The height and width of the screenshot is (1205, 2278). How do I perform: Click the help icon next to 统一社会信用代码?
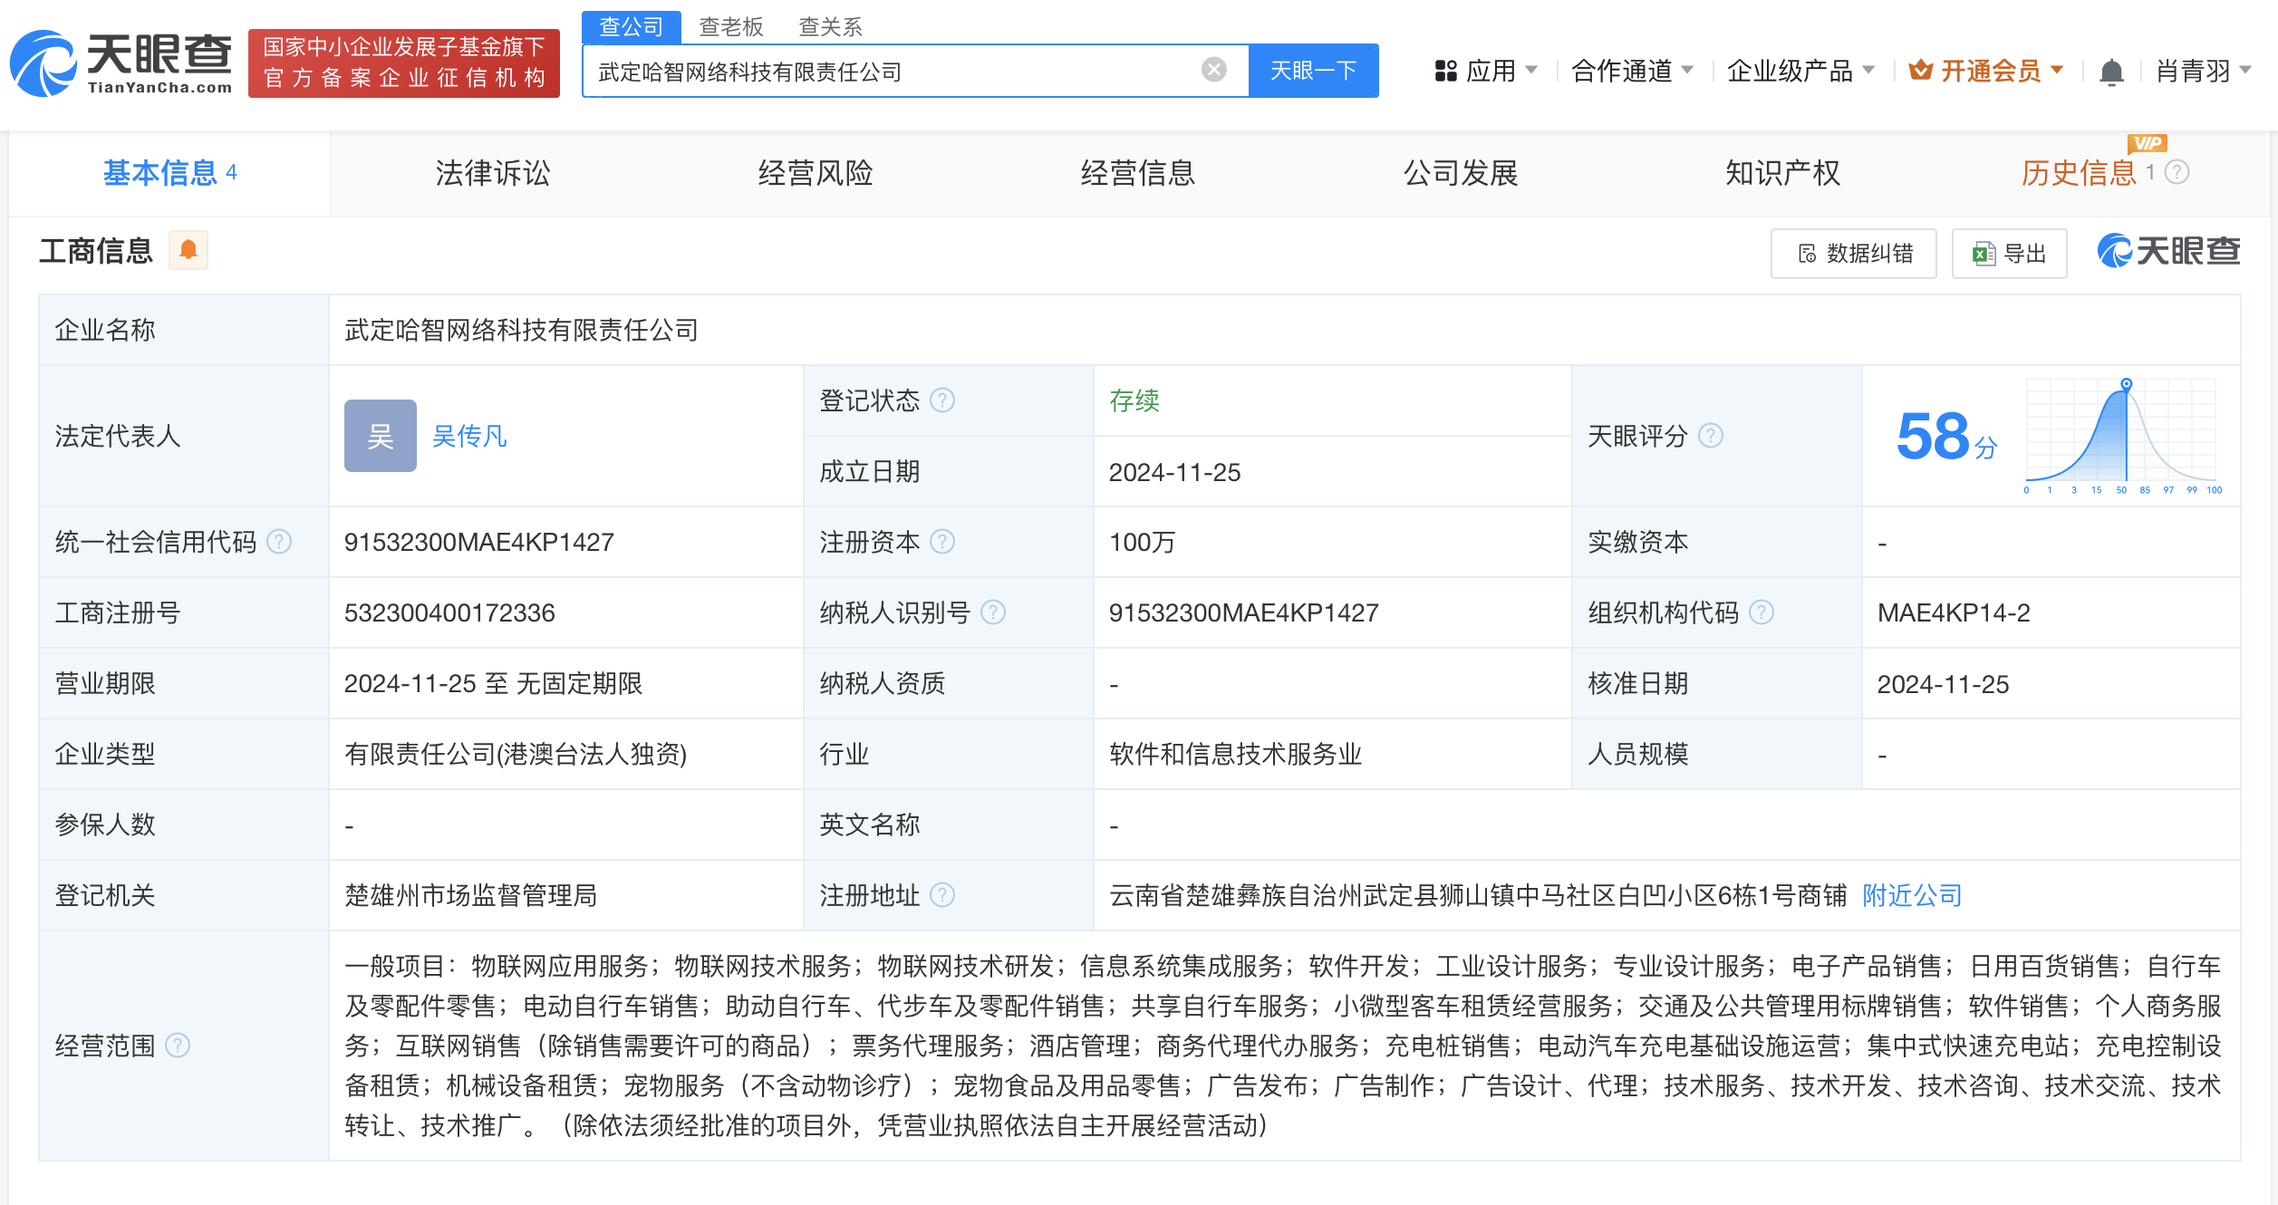pos(279,542)
